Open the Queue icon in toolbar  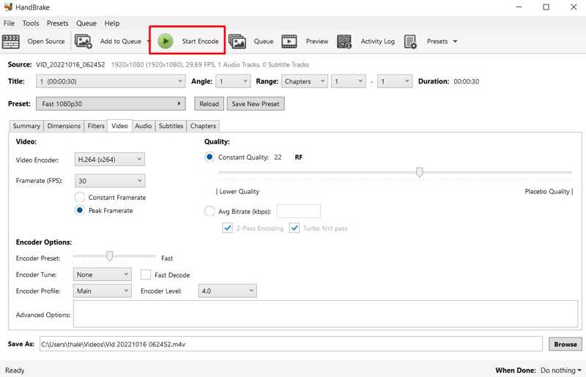(x=237, y=42)
